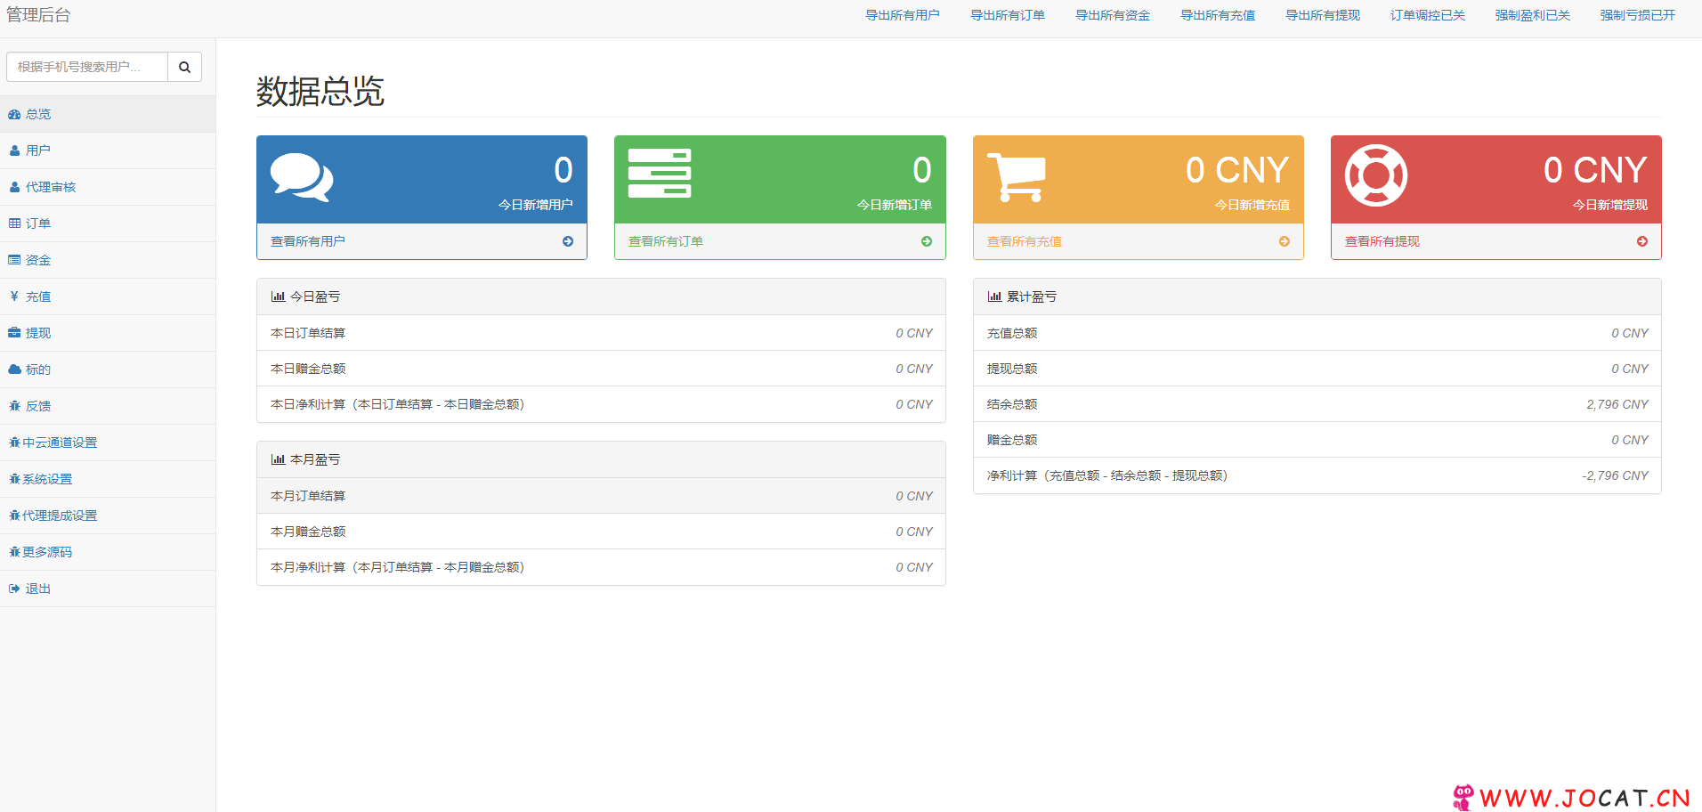This screenshot has height=812, width=1702.
Task: Click the server list icon on green card
Action: tap(660, 174)
